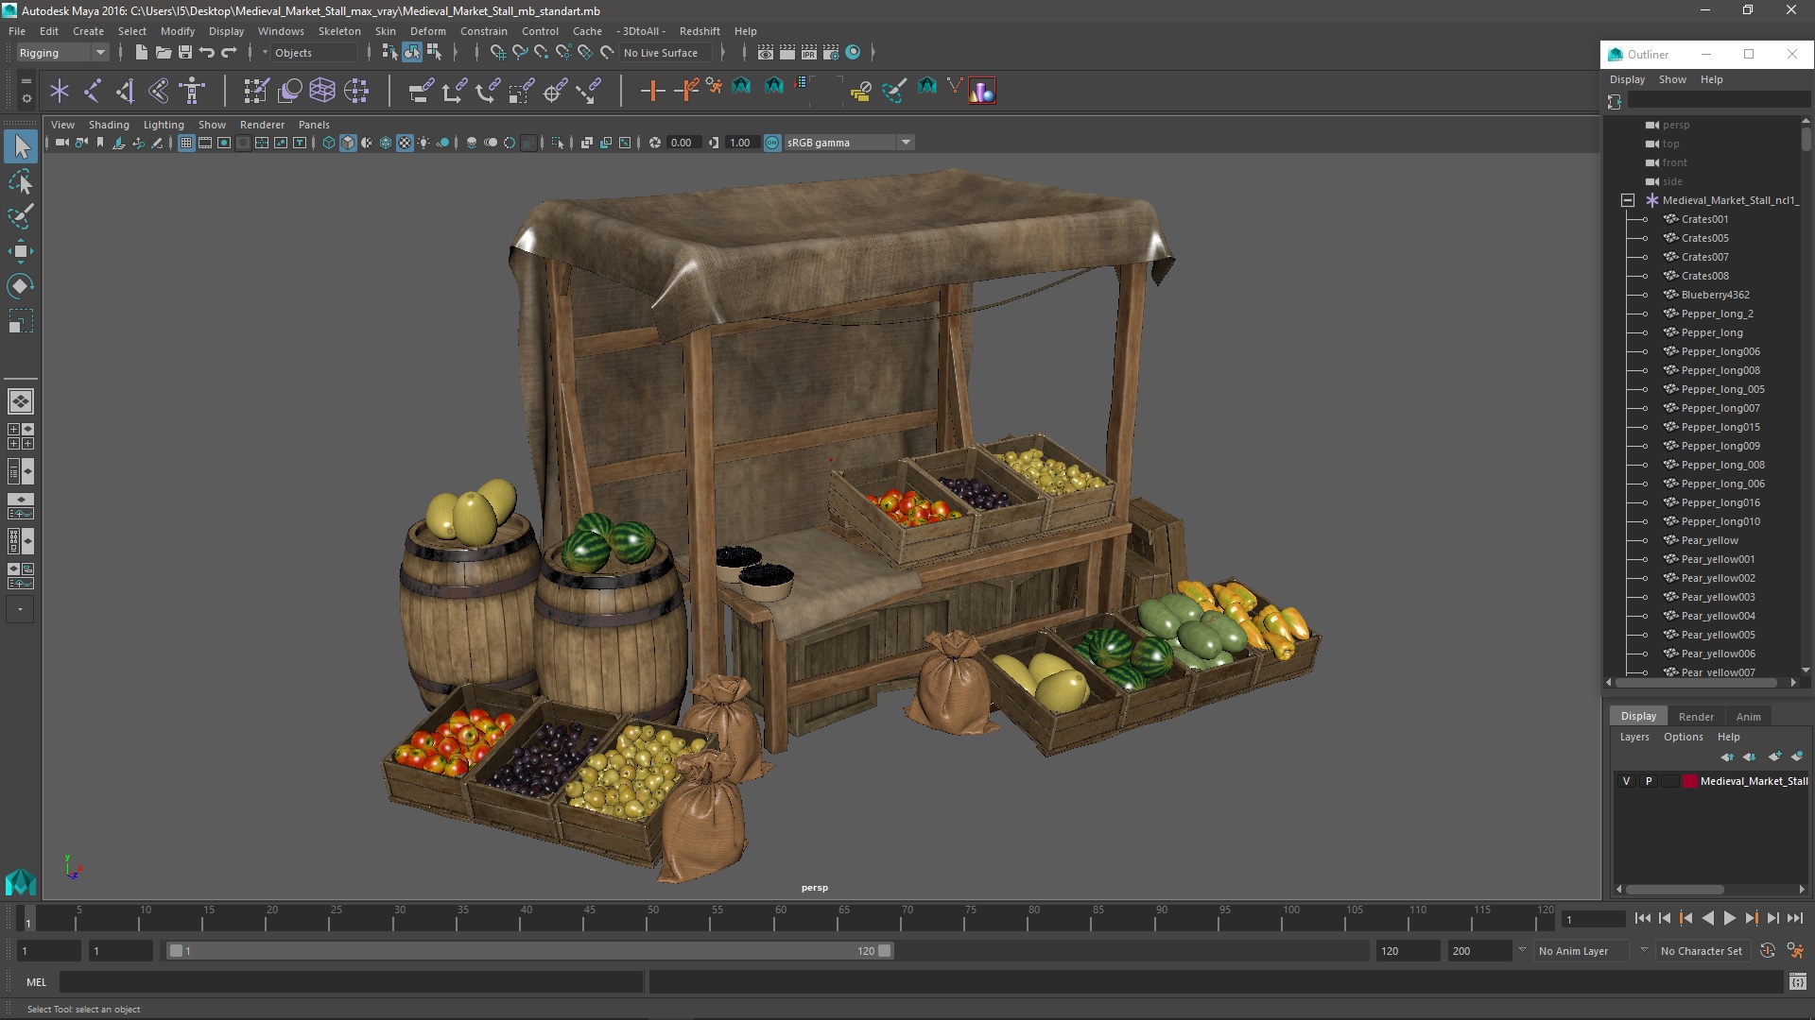The height and width of the screenshot is (1020, 1815).
Task: Toggle textured display in viewport
Action: 405,143
